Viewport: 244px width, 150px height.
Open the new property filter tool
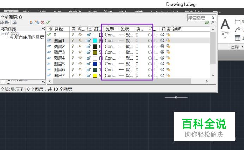click(2, 23)
